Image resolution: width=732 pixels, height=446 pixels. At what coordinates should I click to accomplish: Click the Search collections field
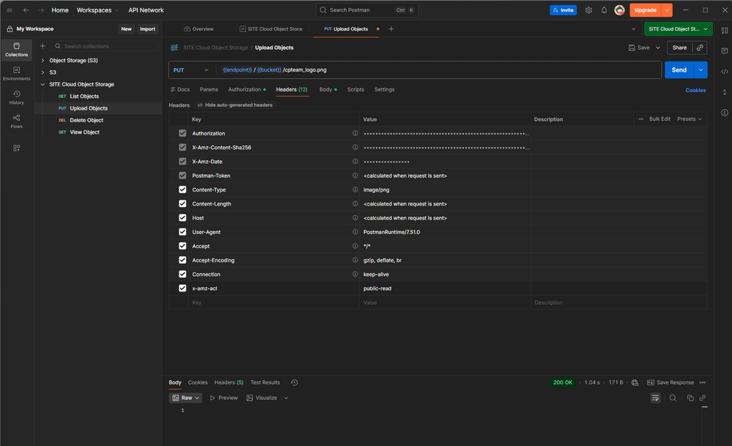point(104,46)
